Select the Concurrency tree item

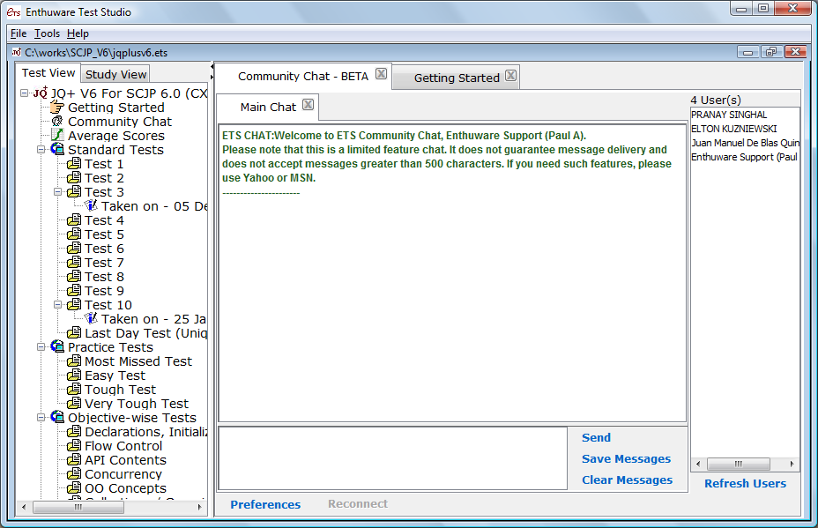point(123,473)
